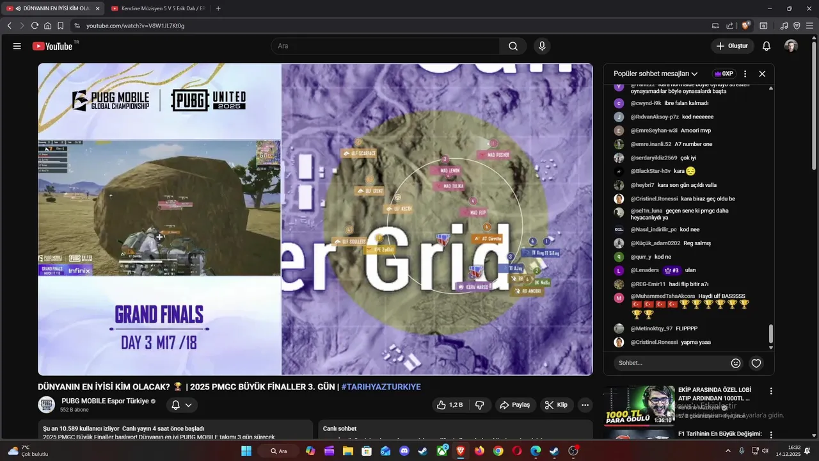
Task: Open a new browser tab
Action: pos(218,8)
